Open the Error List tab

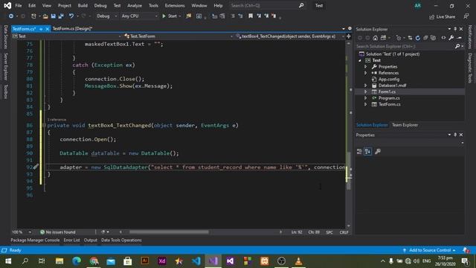71,240
